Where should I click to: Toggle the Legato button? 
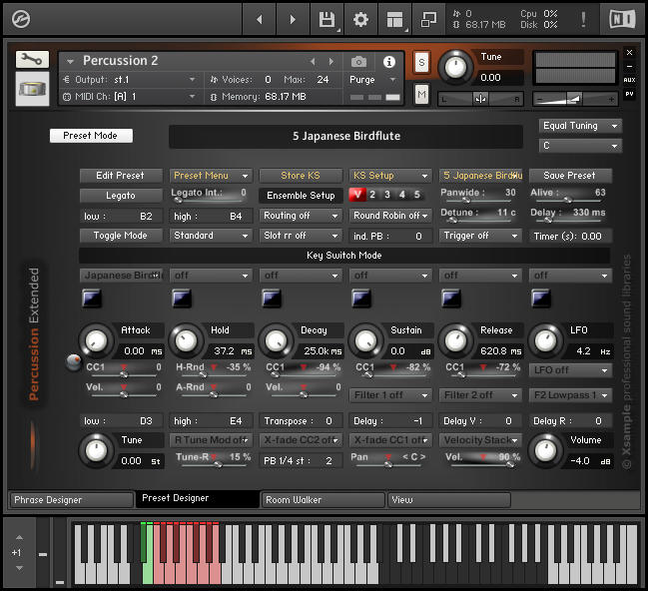point(121,196)
